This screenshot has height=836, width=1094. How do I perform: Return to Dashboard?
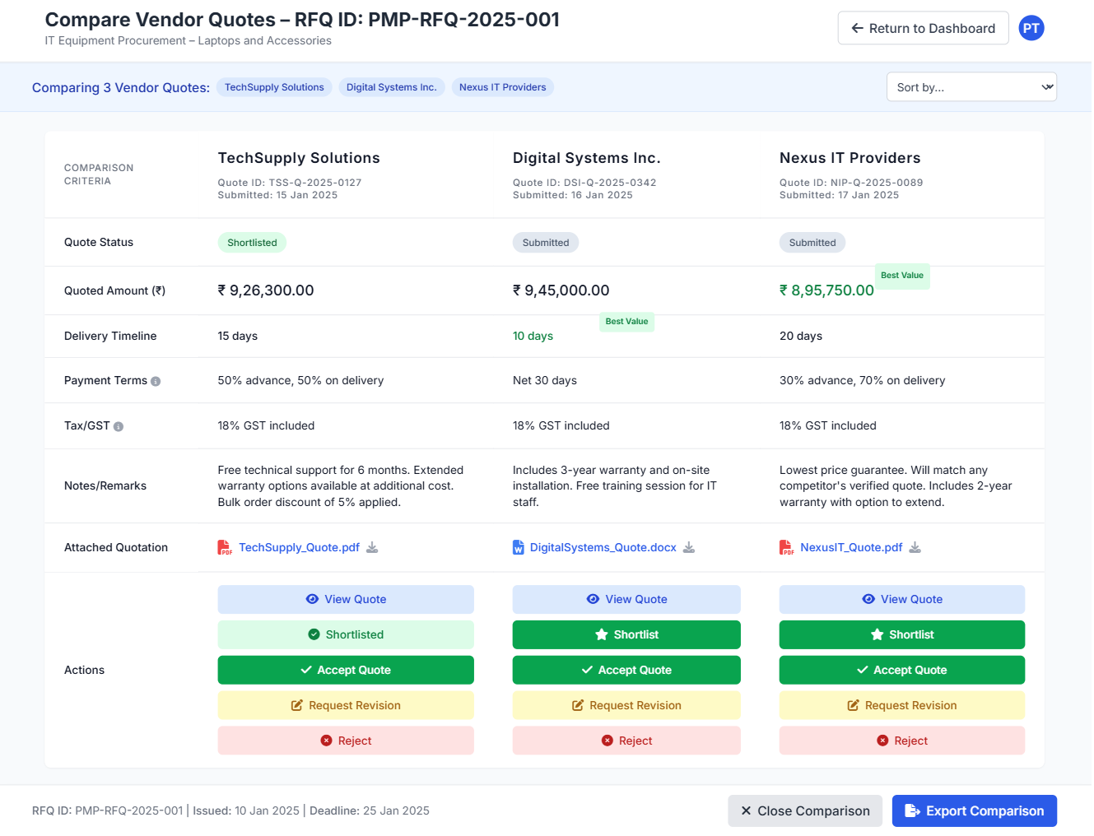click(923, 28)
